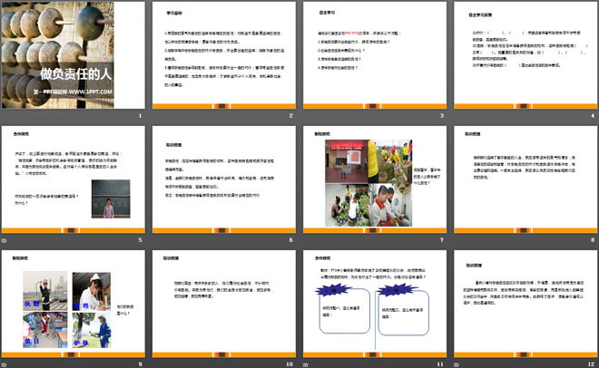
Task: Click the slide number 4 label
Action: click(x=593, y=115)
